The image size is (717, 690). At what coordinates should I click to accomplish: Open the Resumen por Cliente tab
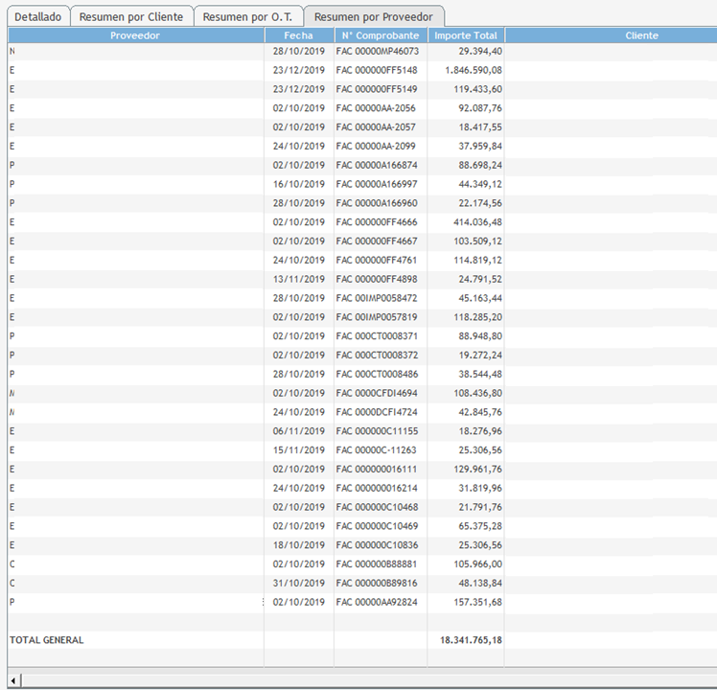[x=130, y=17]
